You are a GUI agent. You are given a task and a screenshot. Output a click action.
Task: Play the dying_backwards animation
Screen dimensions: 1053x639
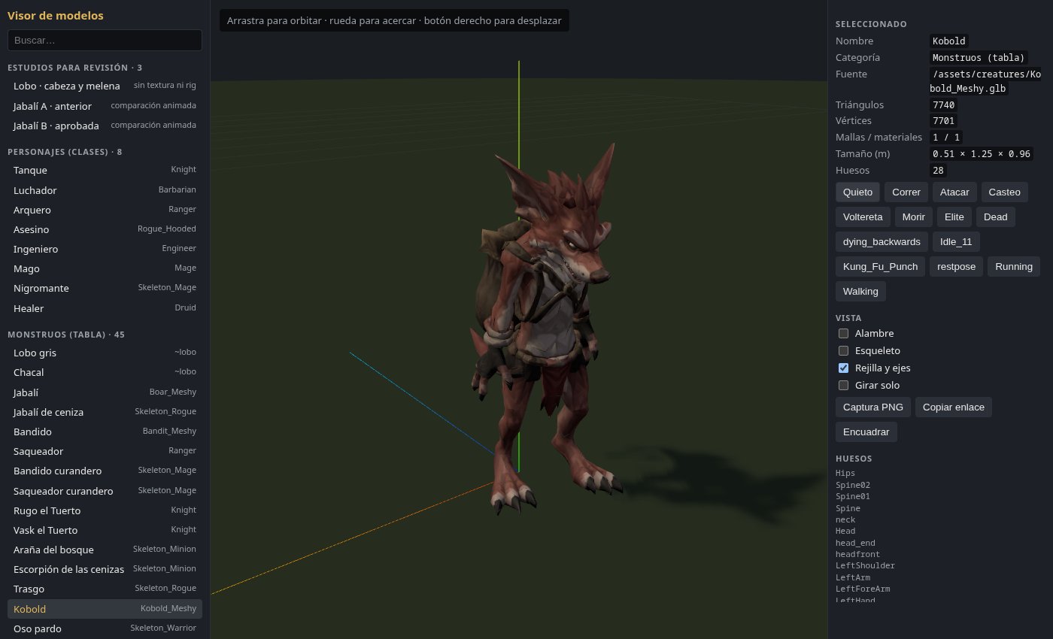(x=882, y=241)
